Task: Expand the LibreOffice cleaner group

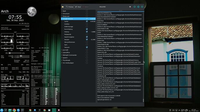Action: [x=62, y=53]
